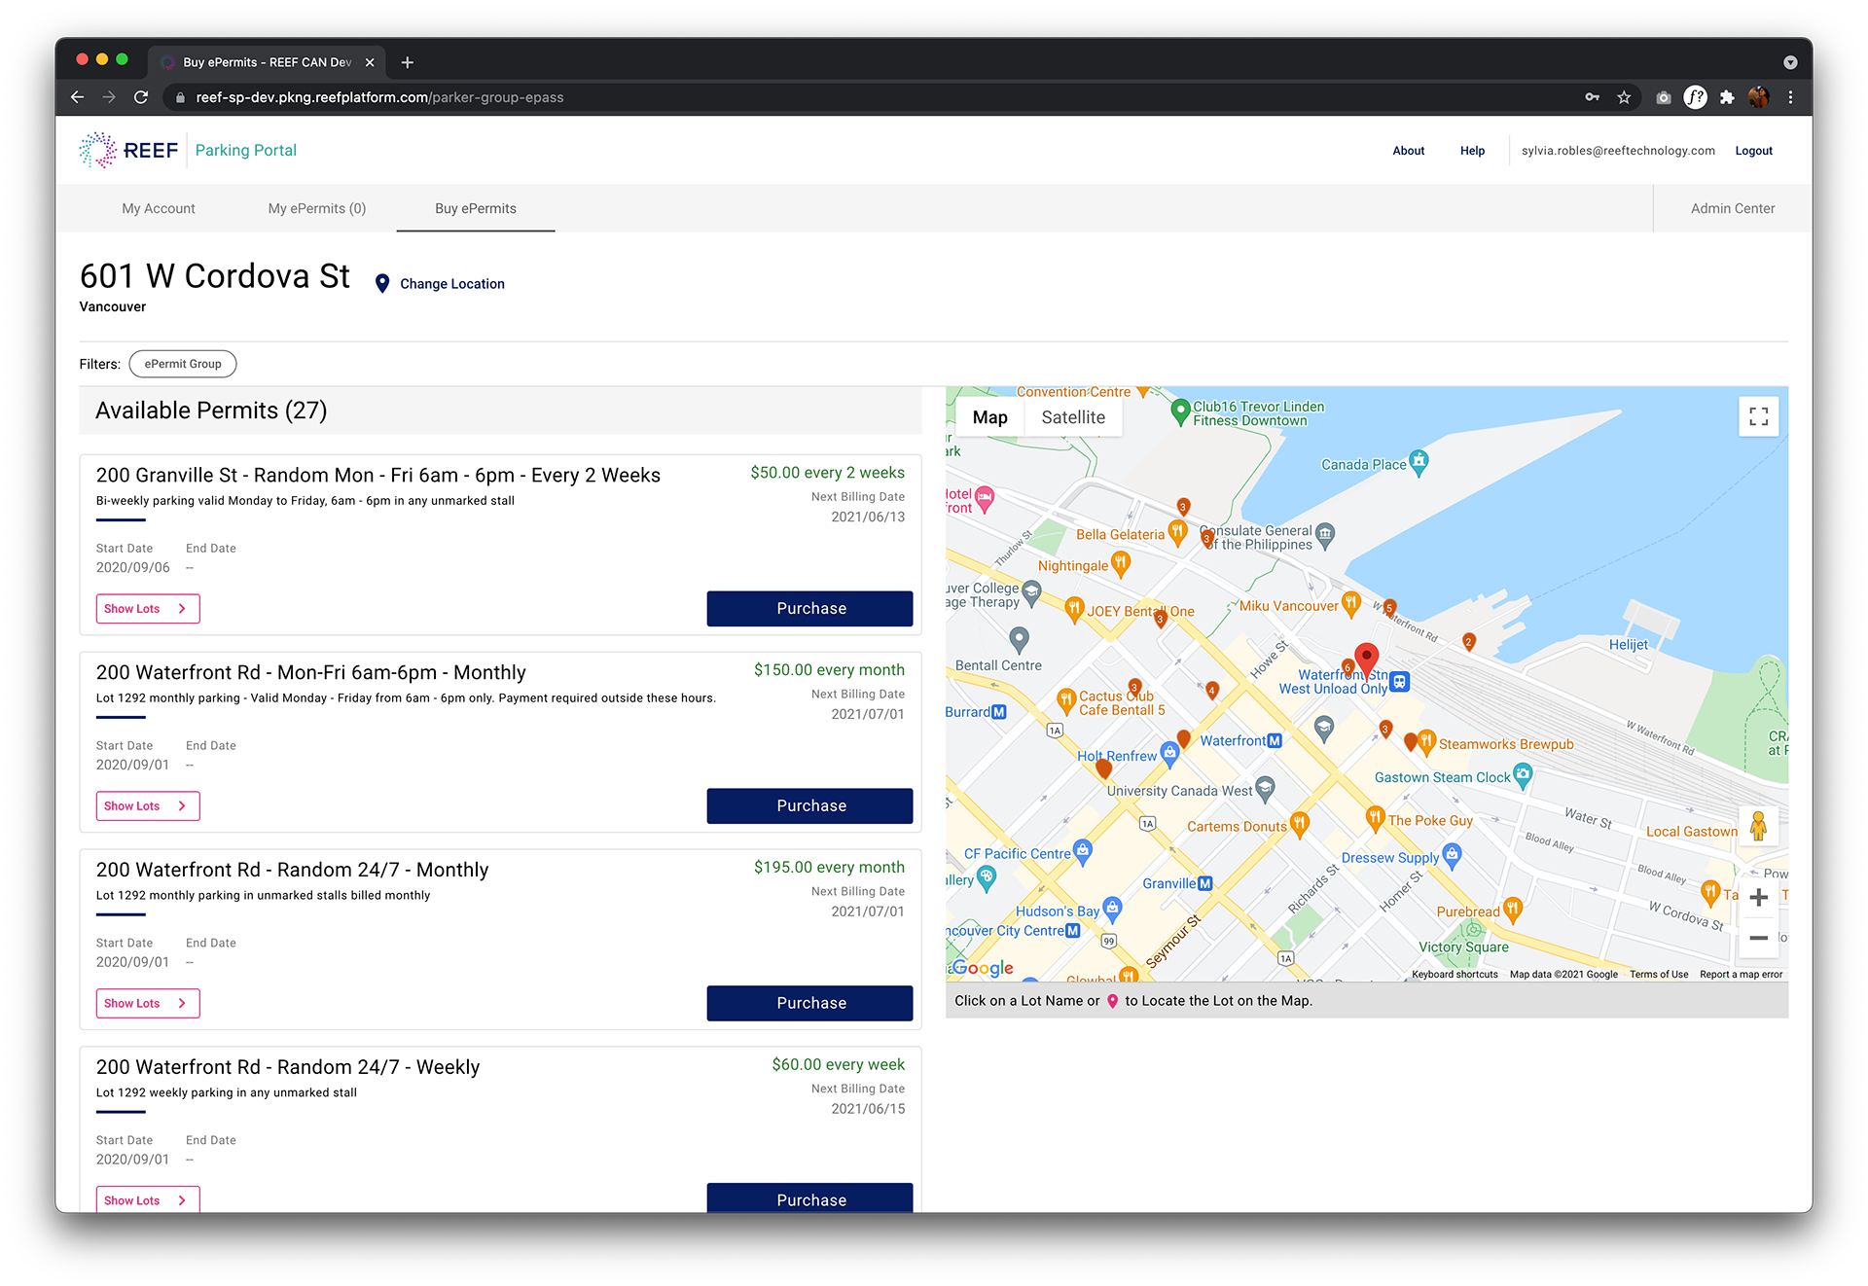Open the Admin Center tab

pyautogui.click(x=1732, y=208)
